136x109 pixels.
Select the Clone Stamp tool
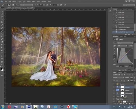tap(2, 34)
